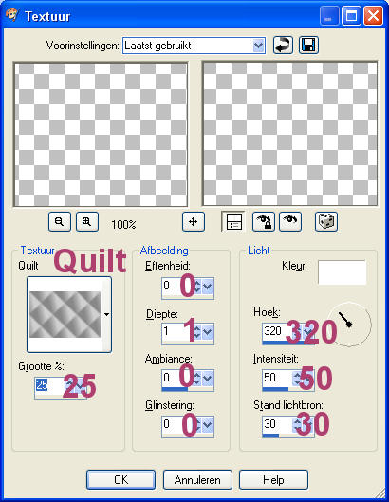
Task: Zoom out the preview with the magnifier minus icon
Action: (60, 221)
